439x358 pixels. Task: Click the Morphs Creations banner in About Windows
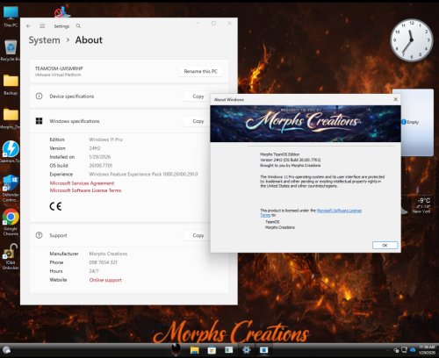(x=306, y=124)
